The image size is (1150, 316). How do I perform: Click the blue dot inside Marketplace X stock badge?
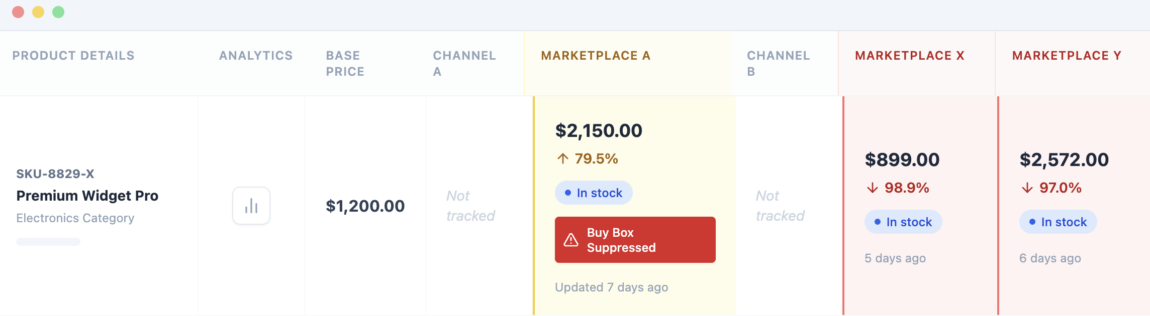(x=877, y=222)
